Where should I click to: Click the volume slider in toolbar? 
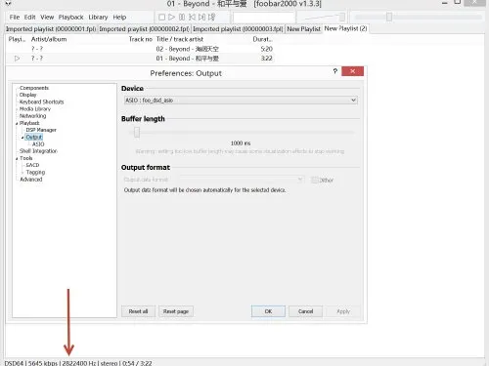[x=324, y=17]
